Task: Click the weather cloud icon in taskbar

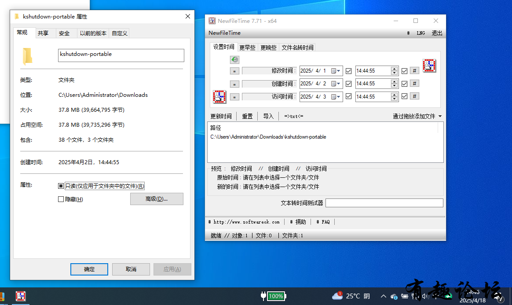Action: (x=336, y=296)
